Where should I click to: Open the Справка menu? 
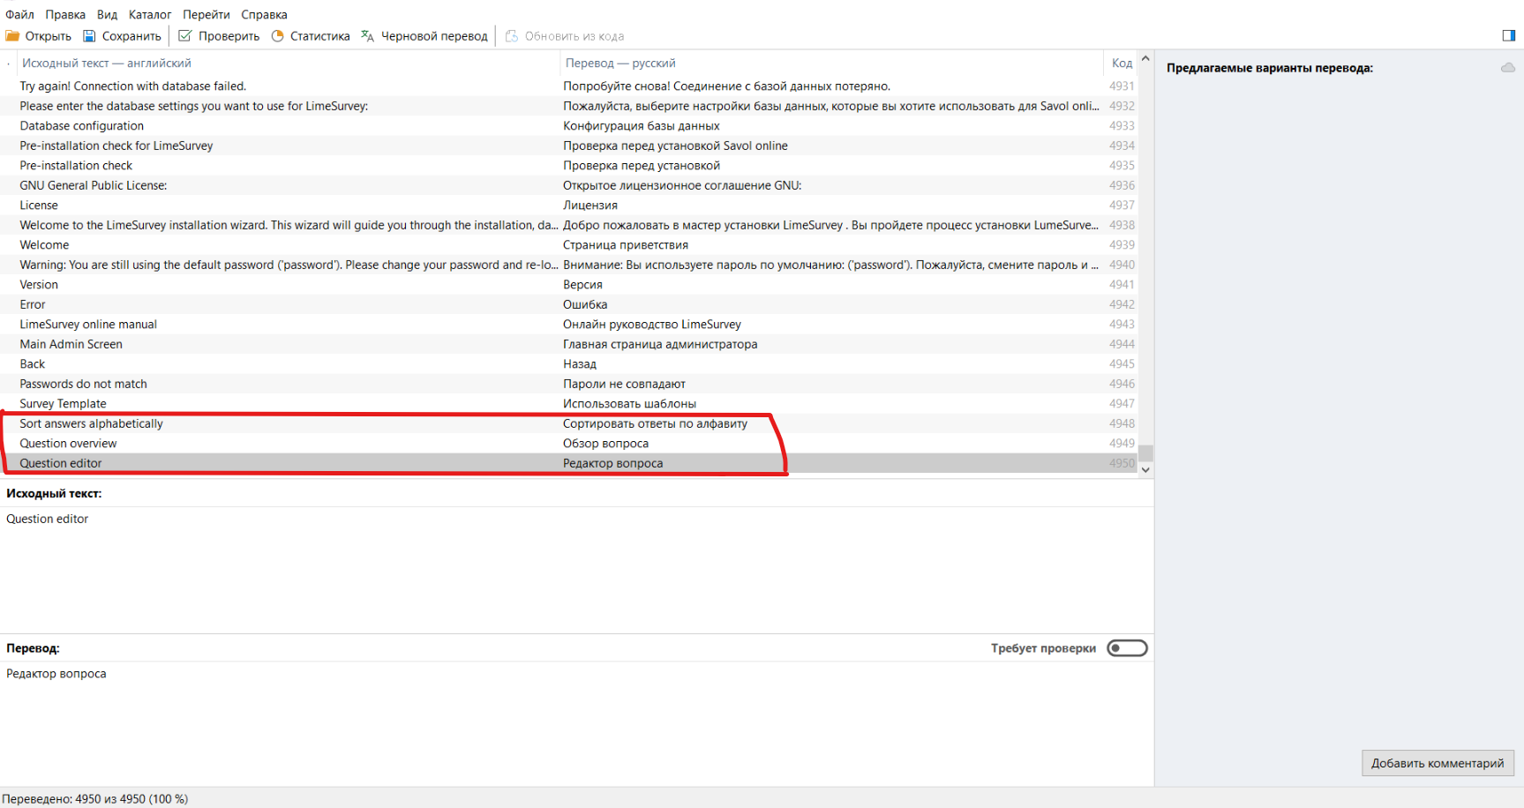point(264,14)
